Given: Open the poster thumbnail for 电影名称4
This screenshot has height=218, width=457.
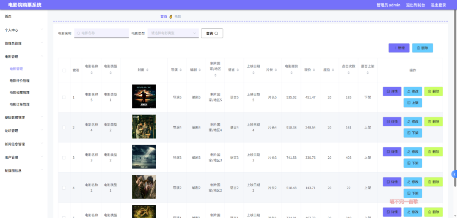Looking at the screenshot, I should point(144,127).
